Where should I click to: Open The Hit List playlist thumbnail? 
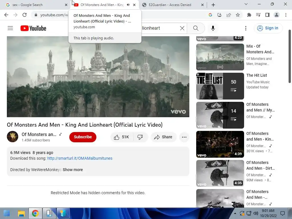pyautogui.click(x=220, y=86)
